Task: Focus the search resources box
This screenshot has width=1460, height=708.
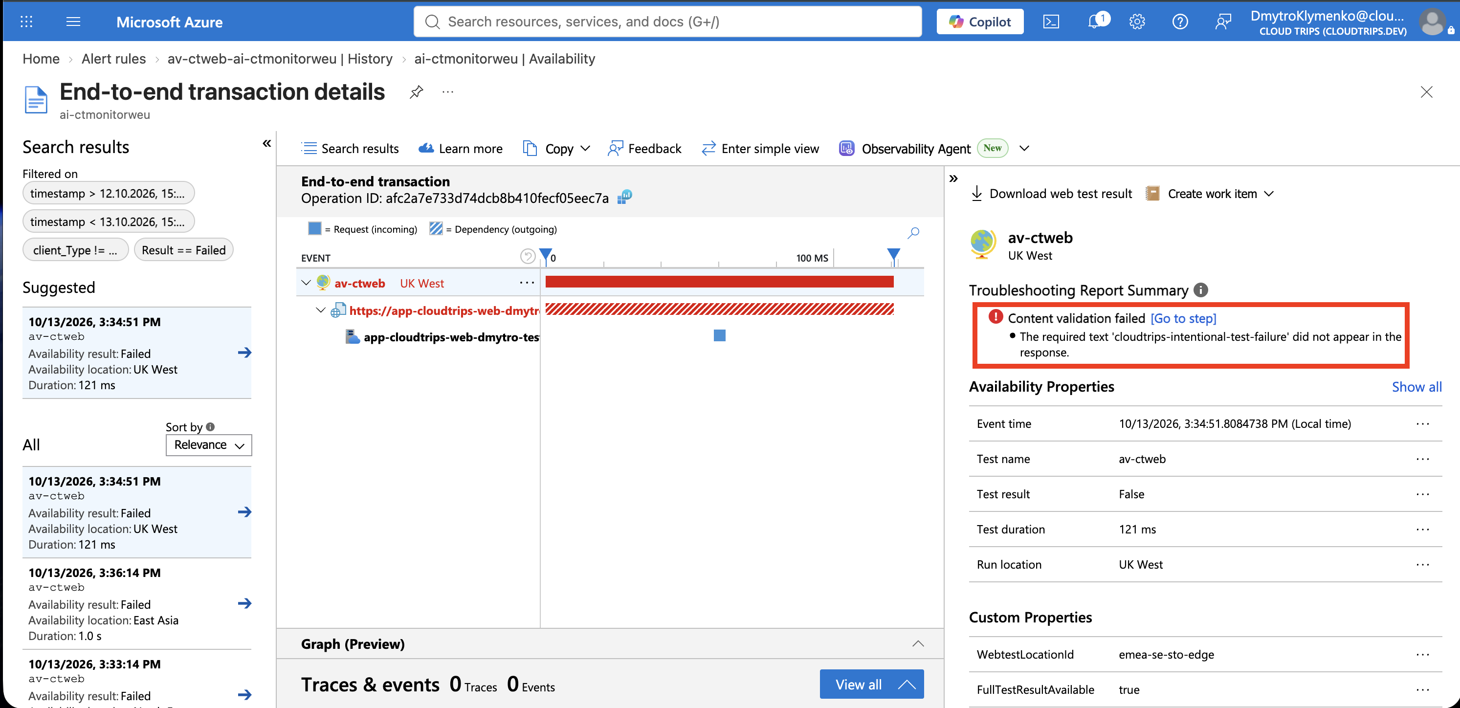Action: (667, 22)
